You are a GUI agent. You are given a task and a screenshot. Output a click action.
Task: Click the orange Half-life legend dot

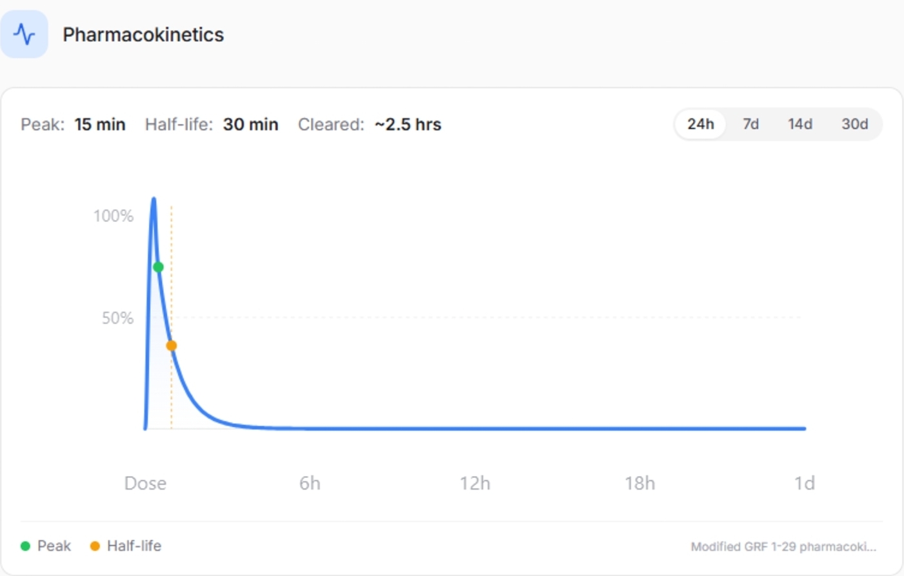95,546
